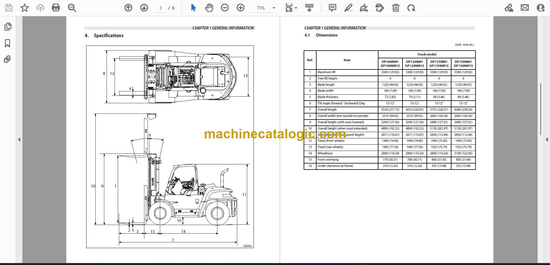Click the 'Blade thickness' row label
The width and height of the screenshot is (550, 265).
coord(328,97)
